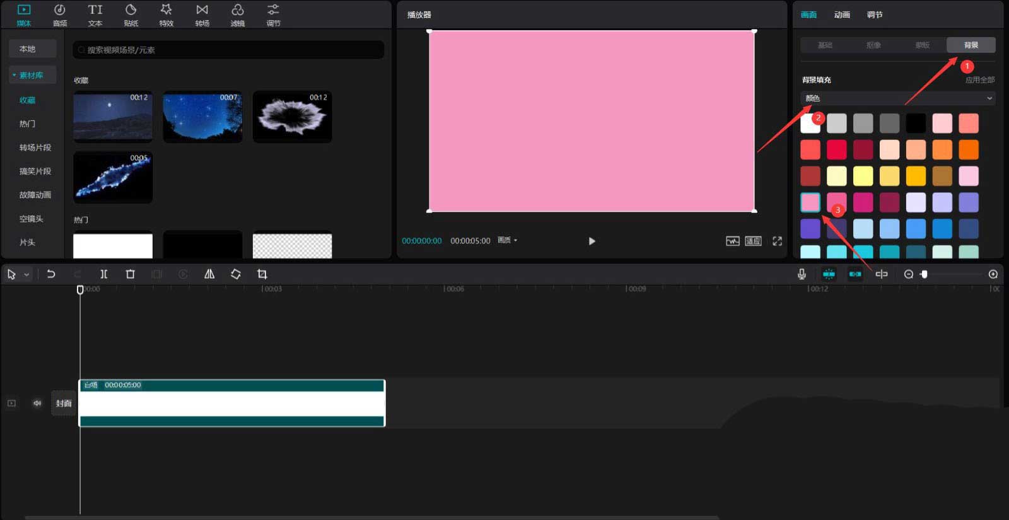Open the 收藏 category in the sidebar
1009x520 pixels.
click(x=27, y=100)
